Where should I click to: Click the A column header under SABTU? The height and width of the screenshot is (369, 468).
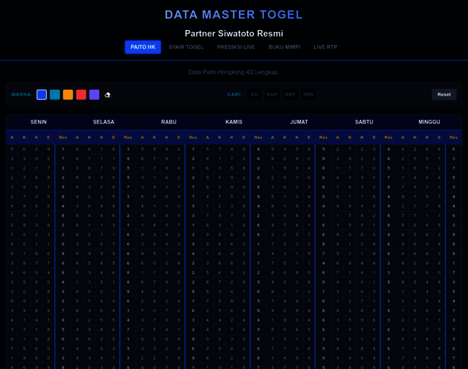[x=337, y=137]
